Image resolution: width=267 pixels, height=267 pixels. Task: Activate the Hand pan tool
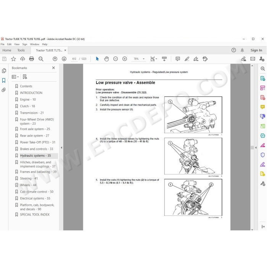pyautogui.click(x=106, y=59)
